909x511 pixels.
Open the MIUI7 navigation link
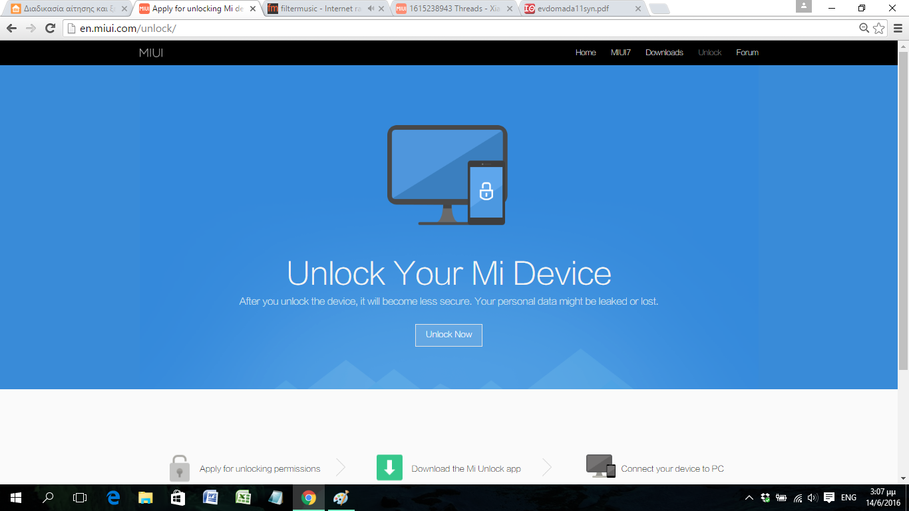(620, 53)
